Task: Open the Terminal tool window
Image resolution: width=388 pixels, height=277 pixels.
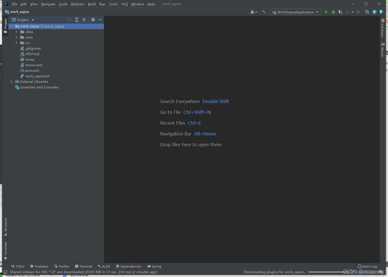Action: 83,266
